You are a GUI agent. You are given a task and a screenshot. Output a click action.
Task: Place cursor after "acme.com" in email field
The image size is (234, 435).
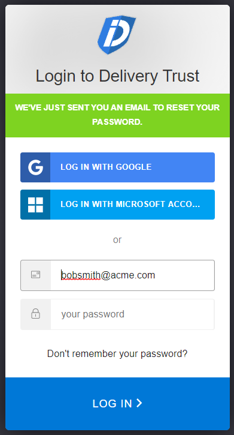tap(156, 275)
